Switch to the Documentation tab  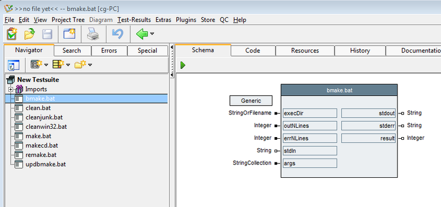click(x=413, y=51)
